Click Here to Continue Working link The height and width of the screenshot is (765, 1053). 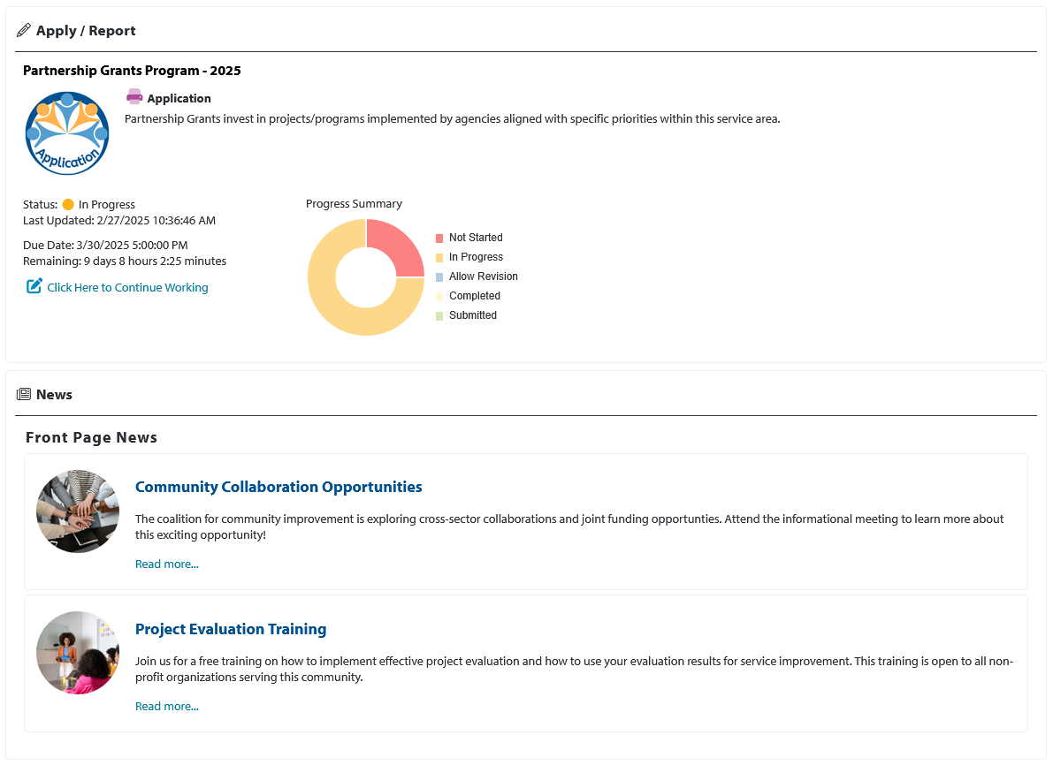tap(127, 287)
